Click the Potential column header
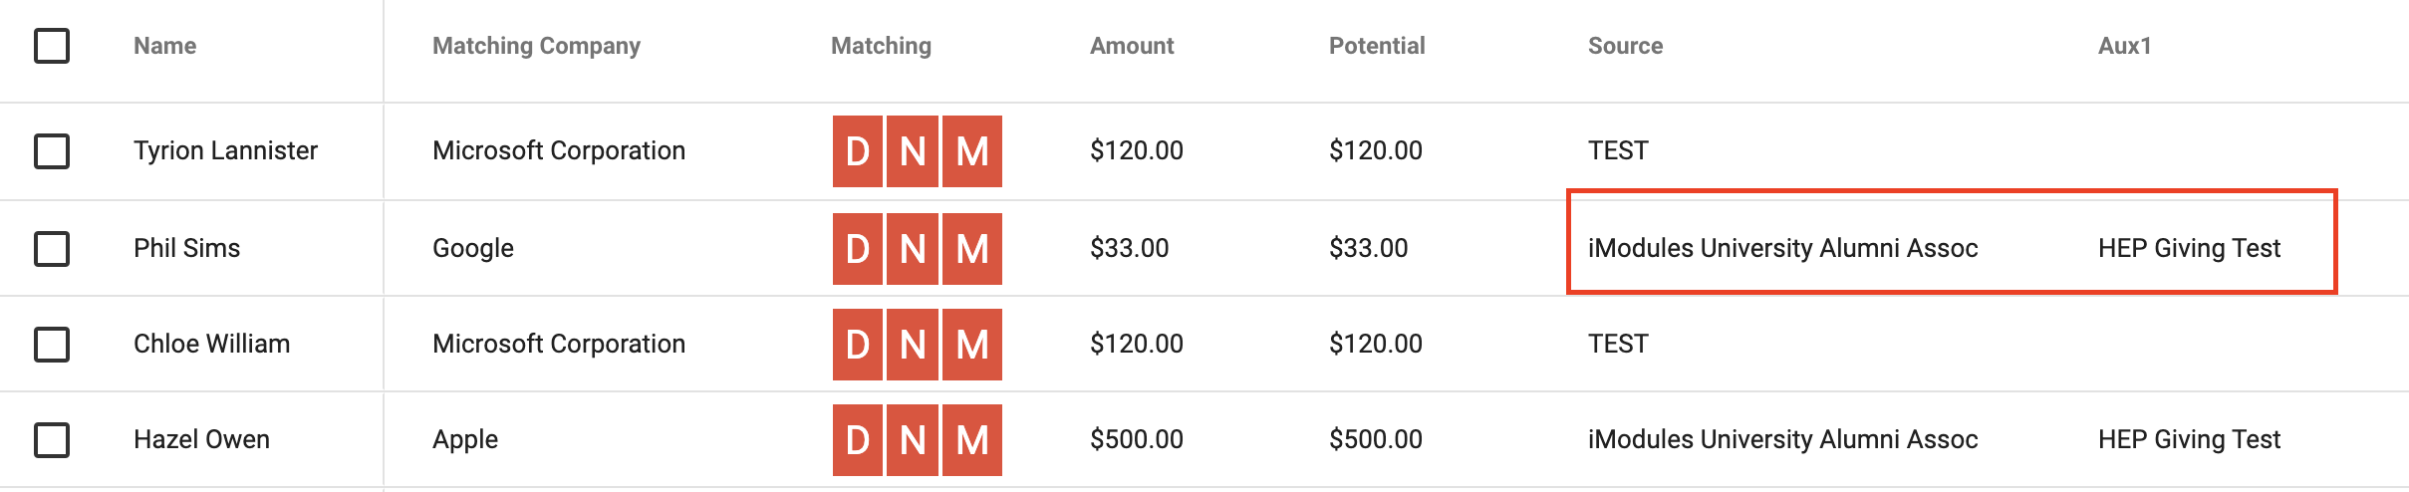 coord(1377,46)
